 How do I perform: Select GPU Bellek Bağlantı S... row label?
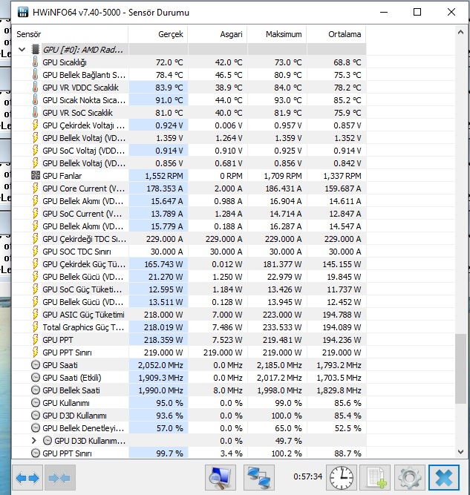coord(84,75)
